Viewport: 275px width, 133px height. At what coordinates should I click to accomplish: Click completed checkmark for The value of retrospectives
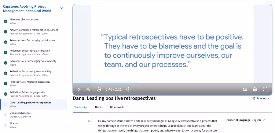pos(5,21)
